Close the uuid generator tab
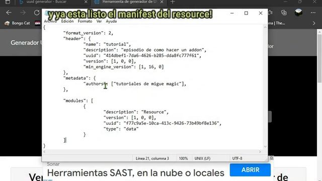This screenshot has width=322, height=181. pyautogui.click(x=86, y=2)
